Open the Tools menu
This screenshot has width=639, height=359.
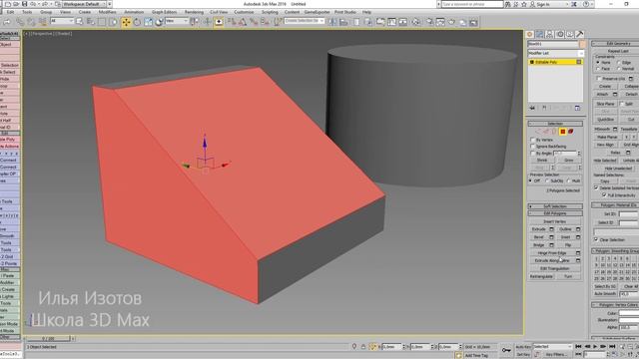(x=27, y=12)
